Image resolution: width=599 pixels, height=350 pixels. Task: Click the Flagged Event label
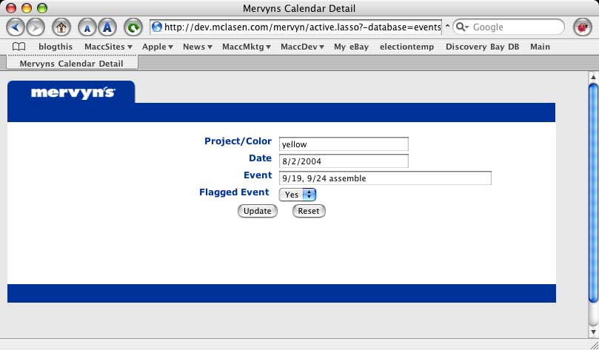click(x=234, y=192)
